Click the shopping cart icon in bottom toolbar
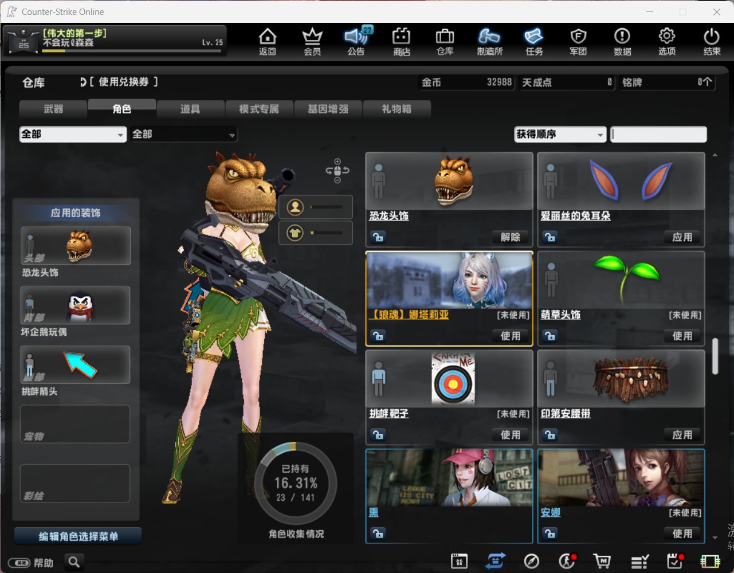The height and width of the screenshot is (573, 734). coord(602,561)
